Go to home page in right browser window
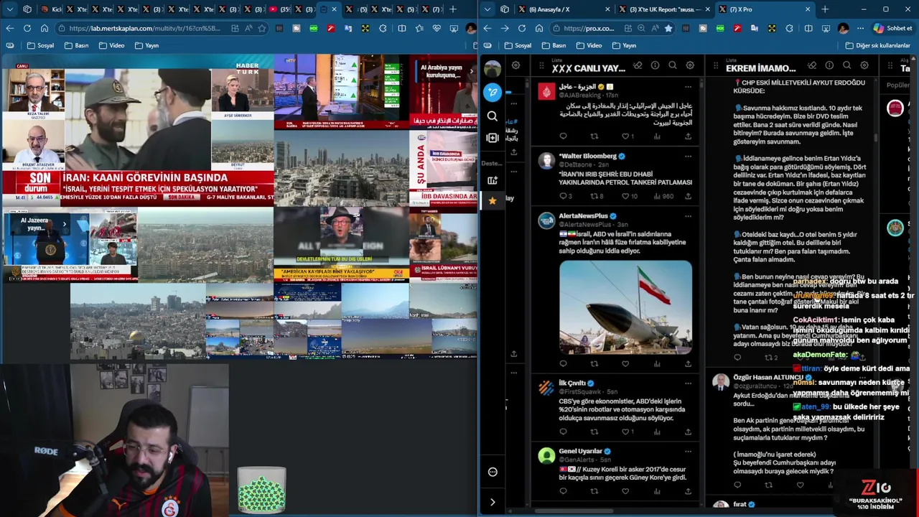The height and width of the screenshot is (517, 919). pyautogui.click(x=539, y=28)
